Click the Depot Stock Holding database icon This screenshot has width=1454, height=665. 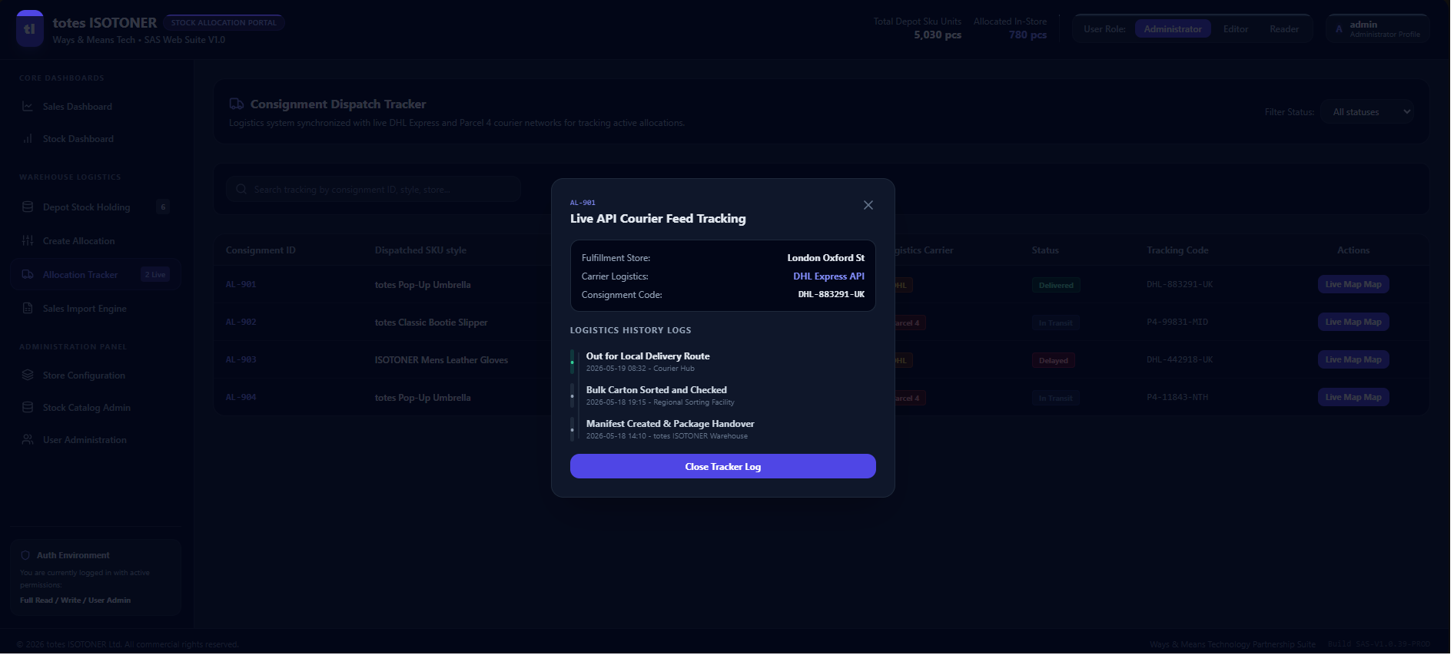(28, 207)
